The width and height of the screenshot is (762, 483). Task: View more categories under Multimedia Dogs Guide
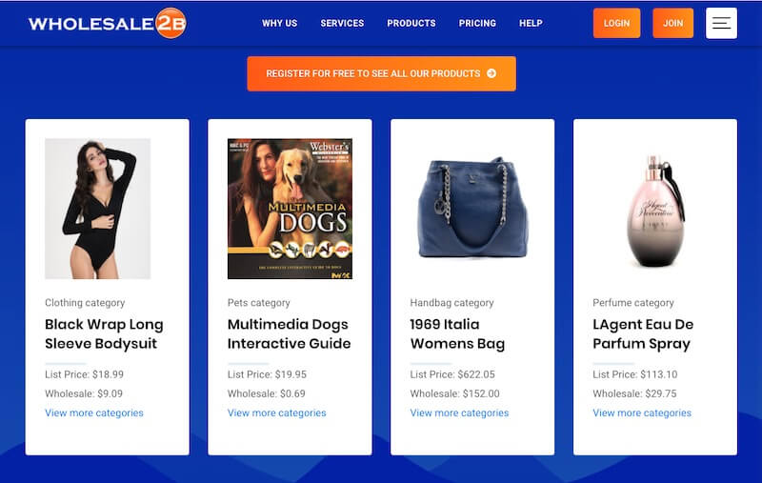[x=277, y=413]
